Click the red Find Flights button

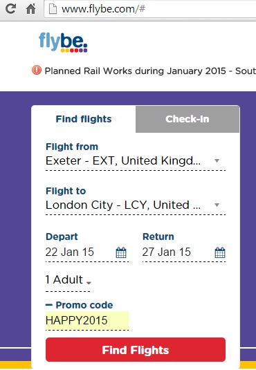click(x=136, y=350)
